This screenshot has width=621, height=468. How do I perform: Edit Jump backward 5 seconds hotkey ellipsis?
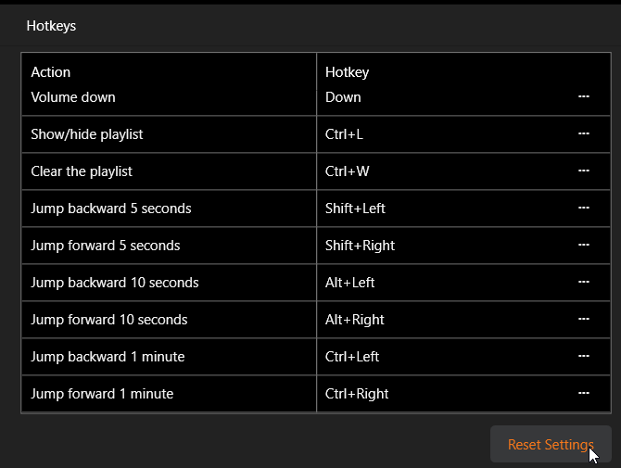coord(584,209)
